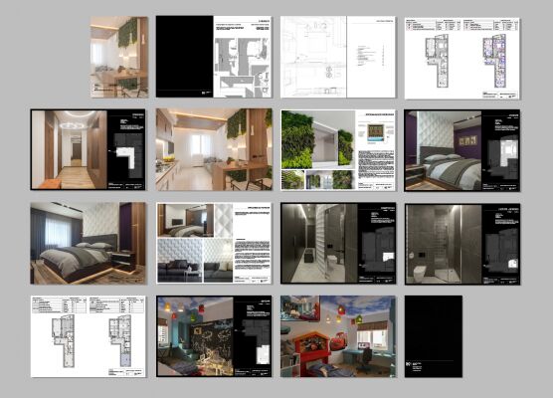Select bedroom render with purple wall
Image resolution: width=553 pixels, height=398 pixels.
pyautogui.click(x=462, y=150)
